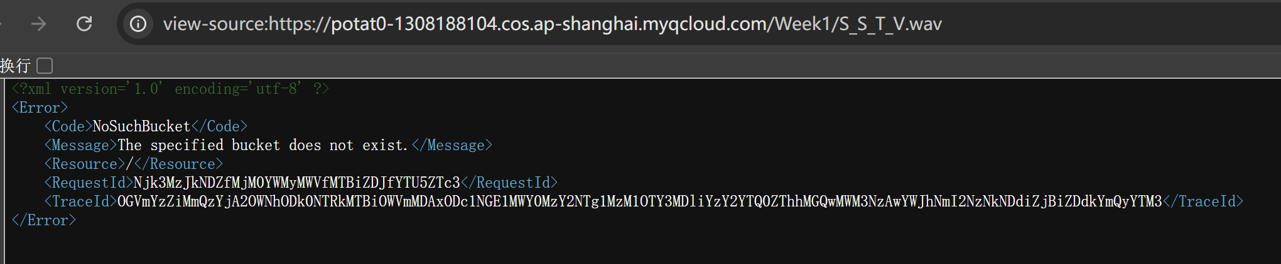Click the closing Error tag
Screen dimensions: 1281x264
pos(44,220)
